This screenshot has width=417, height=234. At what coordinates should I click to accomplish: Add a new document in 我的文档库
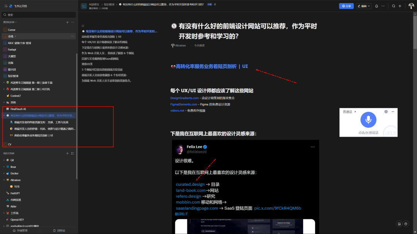pyautogui.click(x=67, y=153)
